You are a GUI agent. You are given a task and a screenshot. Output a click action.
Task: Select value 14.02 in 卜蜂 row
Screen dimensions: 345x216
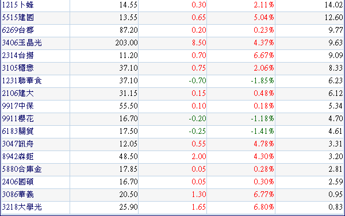[333, 5]
